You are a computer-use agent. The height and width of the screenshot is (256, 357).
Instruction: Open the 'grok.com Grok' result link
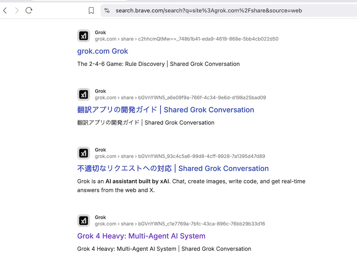(102, 51)
